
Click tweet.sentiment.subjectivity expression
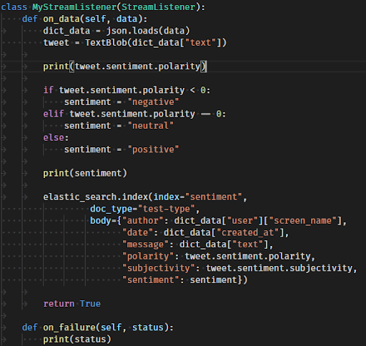click(x=279, y=268)
